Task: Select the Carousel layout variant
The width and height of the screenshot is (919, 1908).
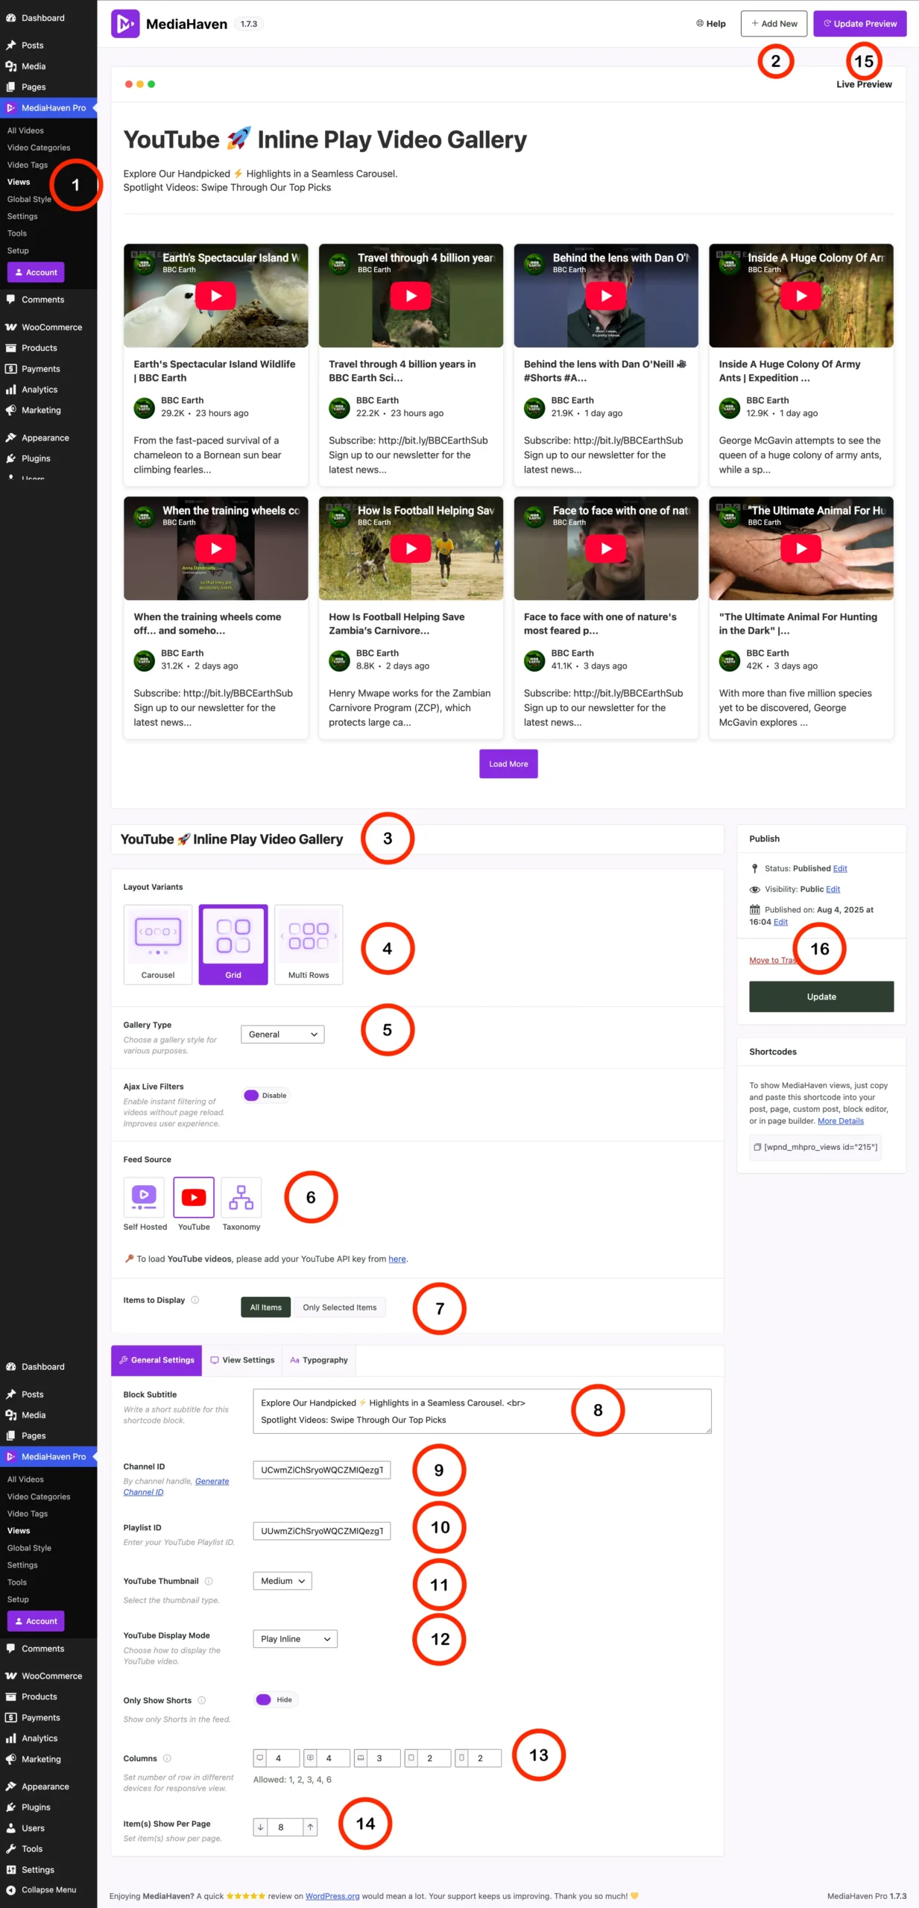Action: point(158,944)
